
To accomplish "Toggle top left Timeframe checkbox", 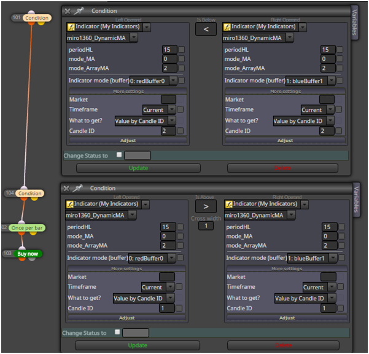I will (181, 109).
